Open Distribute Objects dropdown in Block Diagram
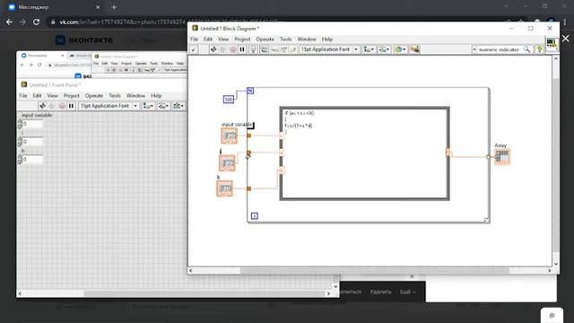Image resolution: width=574 pixels, height=323 pixels. (x=384, y=49)
